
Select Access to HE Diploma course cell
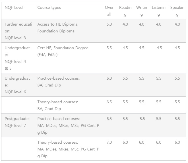point(58,28)
